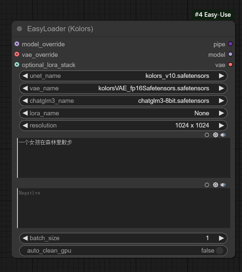This screenshot has width=242, height=272.
Task: Toggle the auto_clean_gpu switch
Action: point(219,251)
